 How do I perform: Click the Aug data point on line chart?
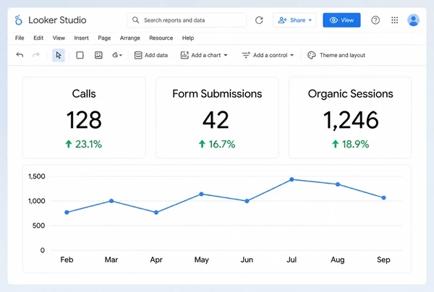pyautogui.click(x=338, y=184)
